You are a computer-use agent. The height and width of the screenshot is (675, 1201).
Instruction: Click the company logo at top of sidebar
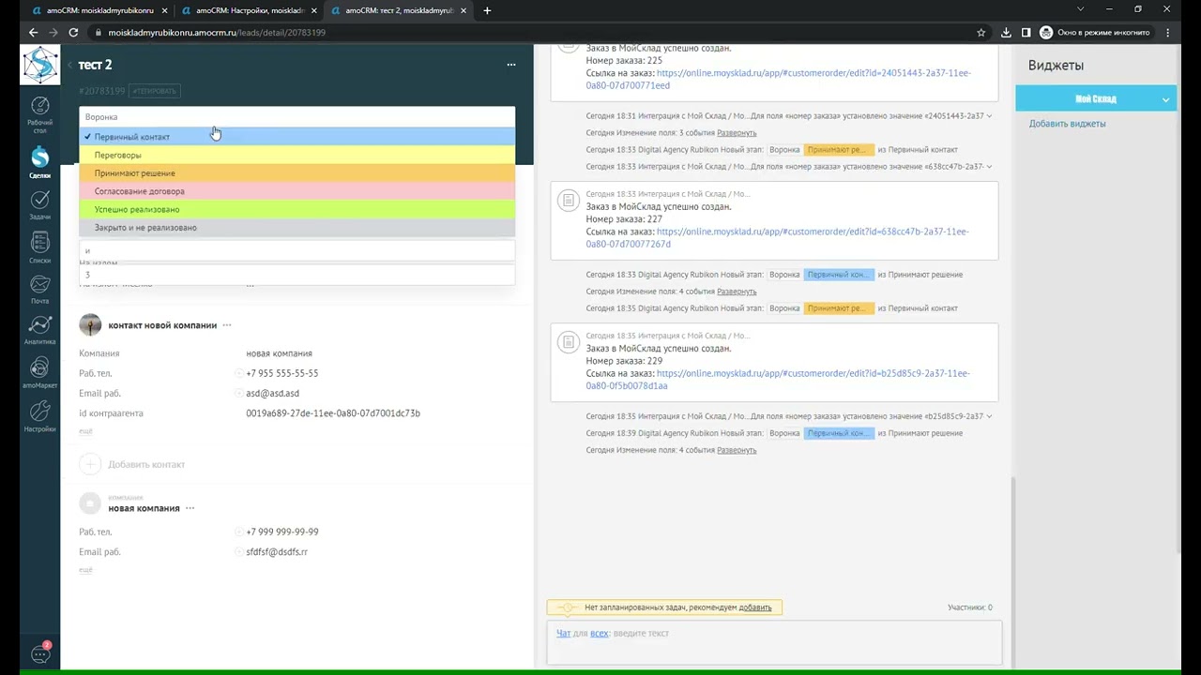pyautogui.click(x=39, y=65)
